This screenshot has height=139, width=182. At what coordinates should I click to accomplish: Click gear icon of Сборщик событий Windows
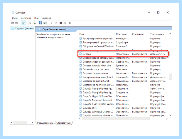[x=80, y=46]
